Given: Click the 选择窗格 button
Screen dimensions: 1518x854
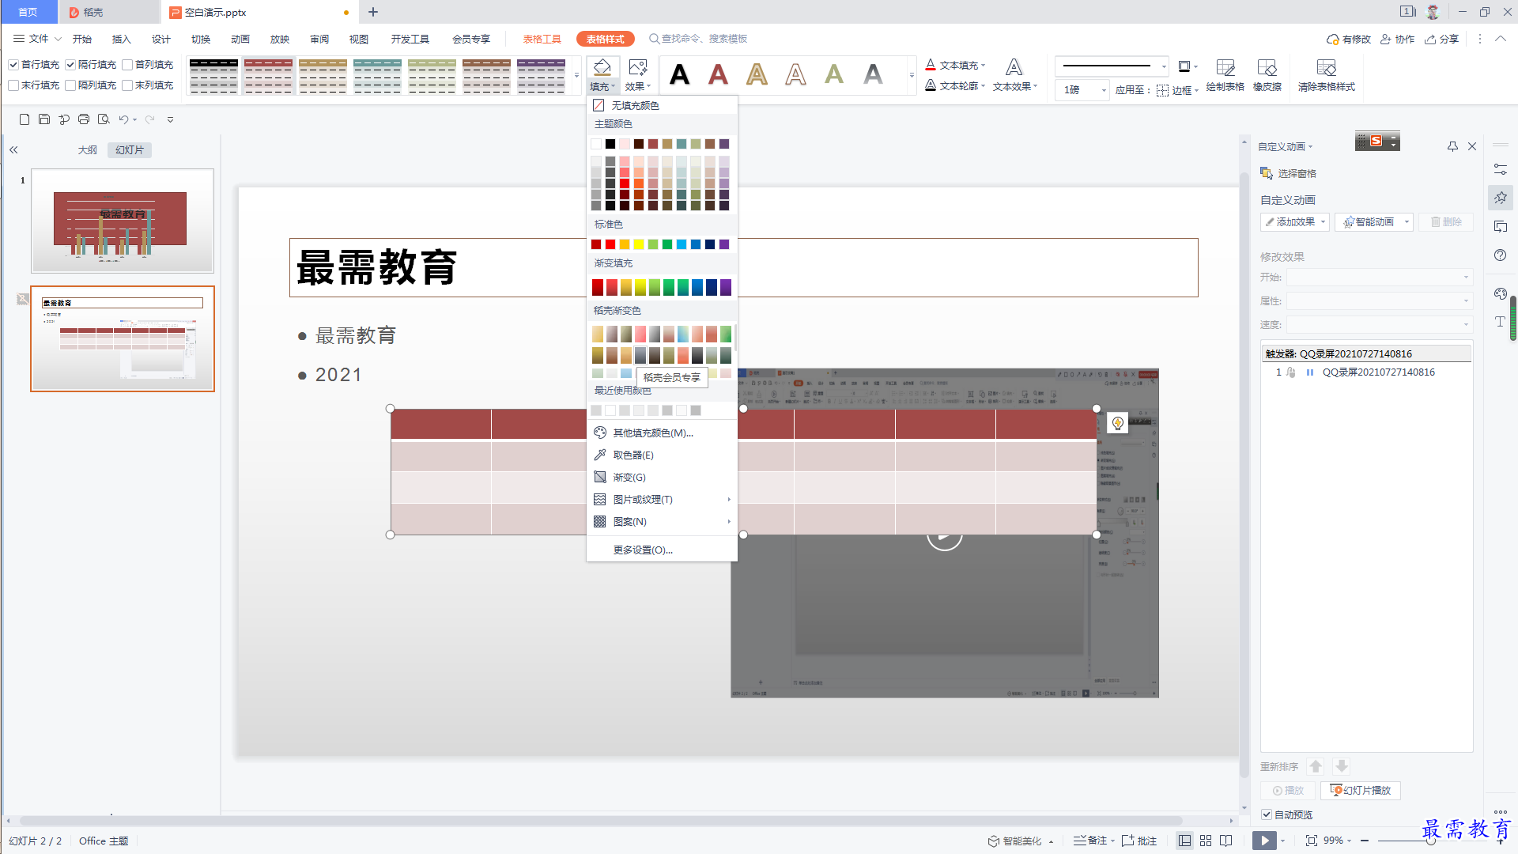Looking at the screenshot, I should pyautogui.click(x=1288, y=173).
